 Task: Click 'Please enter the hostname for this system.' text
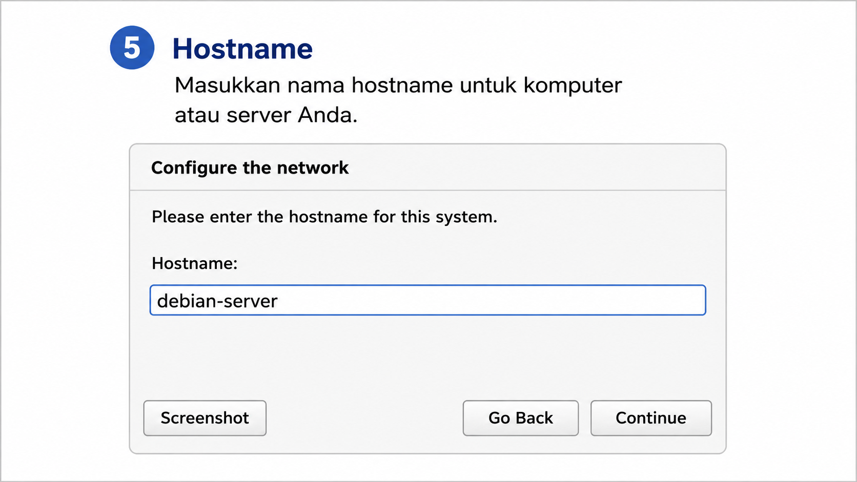pos(324,217)
